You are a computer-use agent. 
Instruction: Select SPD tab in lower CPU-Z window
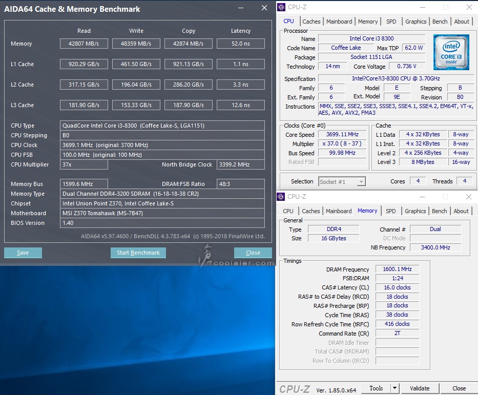pyautogui.click(x=390, y=211)
